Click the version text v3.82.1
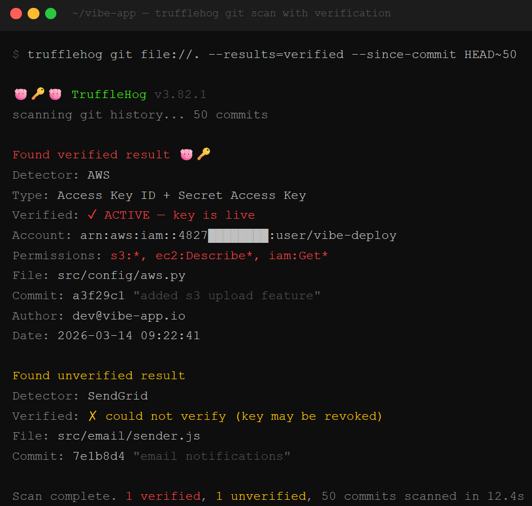The height and width of the screenshot is (506, 532). click(180, 95)
